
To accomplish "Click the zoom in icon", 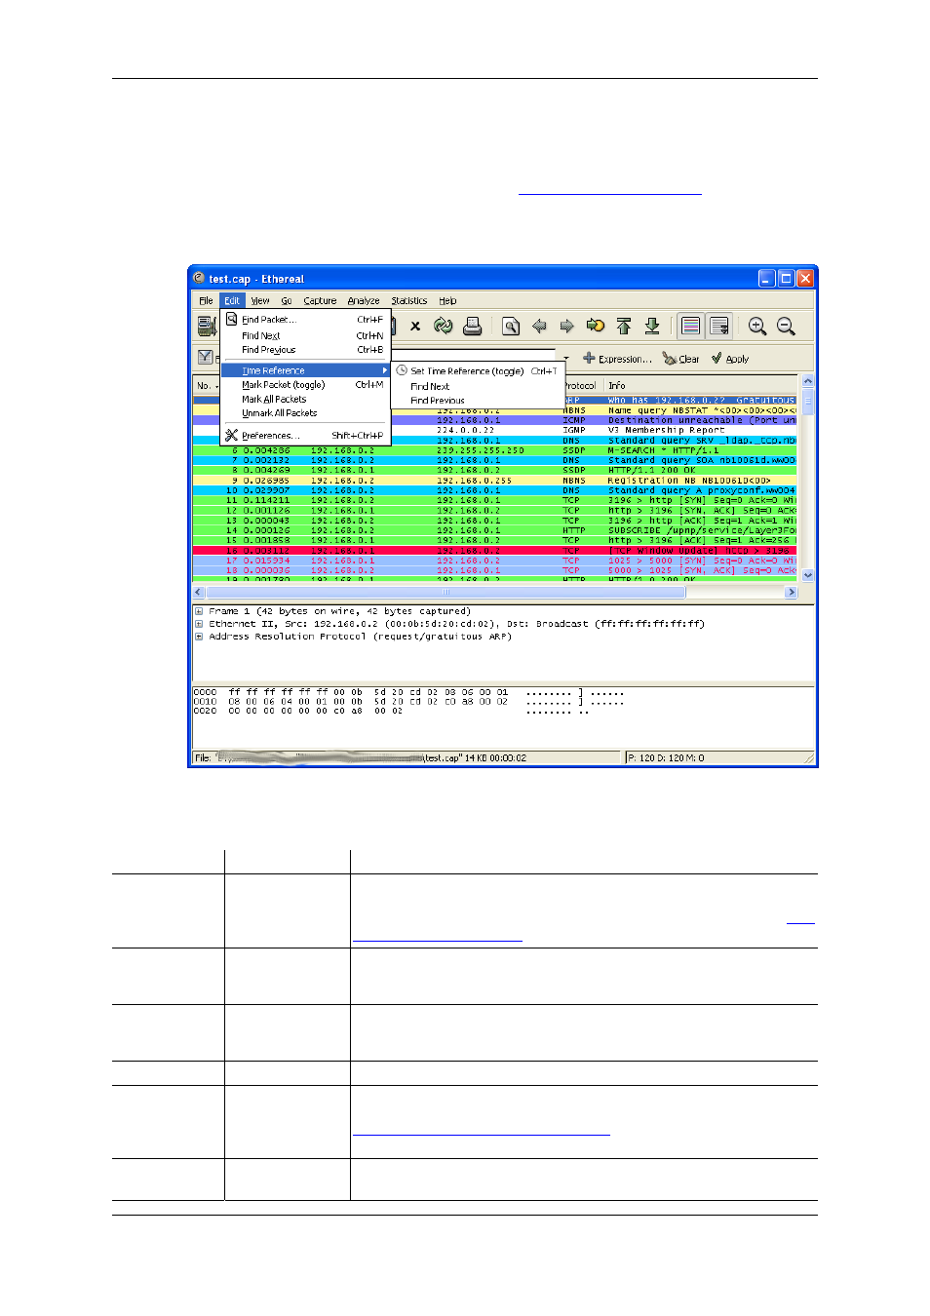I will 757,327.
